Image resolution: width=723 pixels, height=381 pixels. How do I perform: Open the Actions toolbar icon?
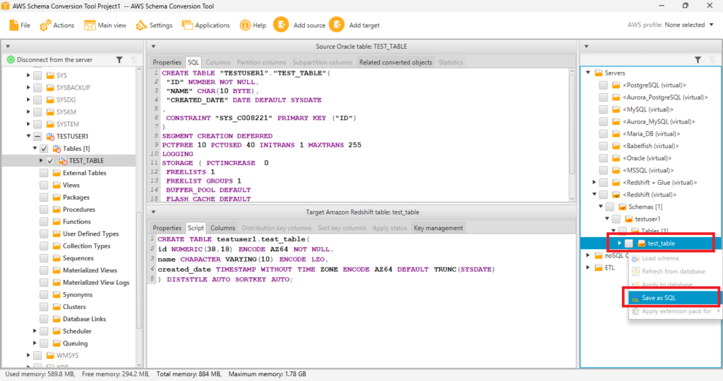[x=46, y=25]
